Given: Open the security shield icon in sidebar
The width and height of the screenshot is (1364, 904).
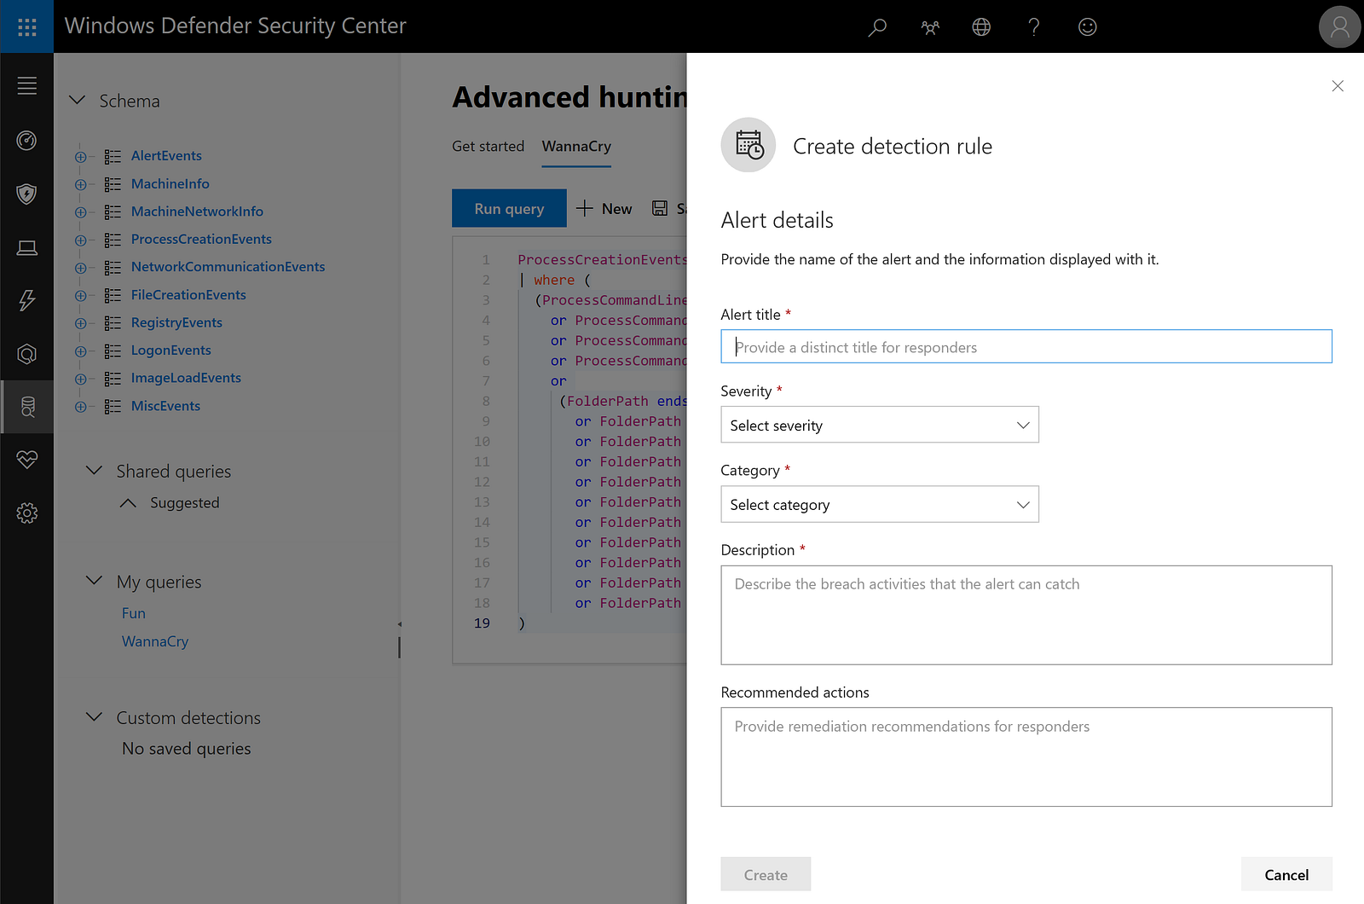Looking at the screenshot, I should pyautogui.click(x=26, y=194).
